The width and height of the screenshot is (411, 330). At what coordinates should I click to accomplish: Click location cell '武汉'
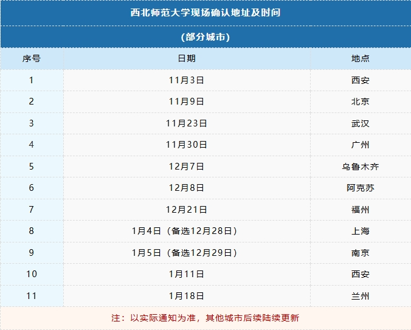coord(361,123)
